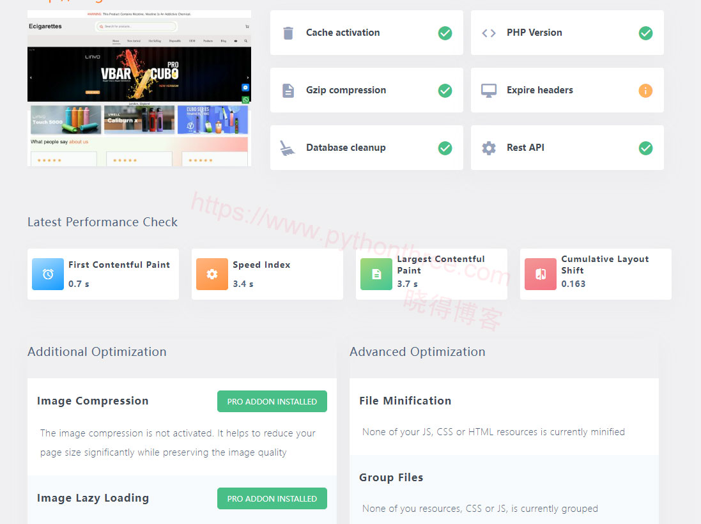Click the Latest Performance Check heading

(102, 222)
